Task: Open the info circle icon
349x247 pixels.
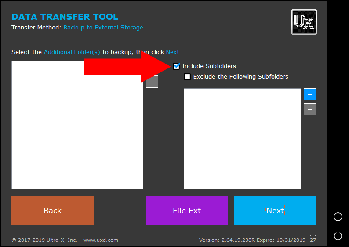Action: [338, 216]
